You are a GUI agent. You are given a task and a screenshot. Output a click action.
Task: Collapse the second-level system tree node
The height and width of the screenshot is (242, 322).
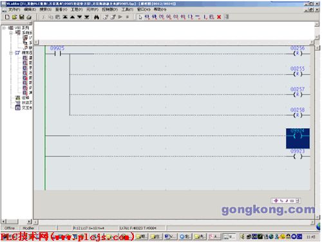11,33
